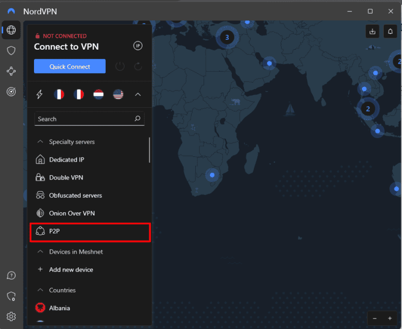Open the help center question icon
This screenshot has width=402, height=329.
coord(11,276)
